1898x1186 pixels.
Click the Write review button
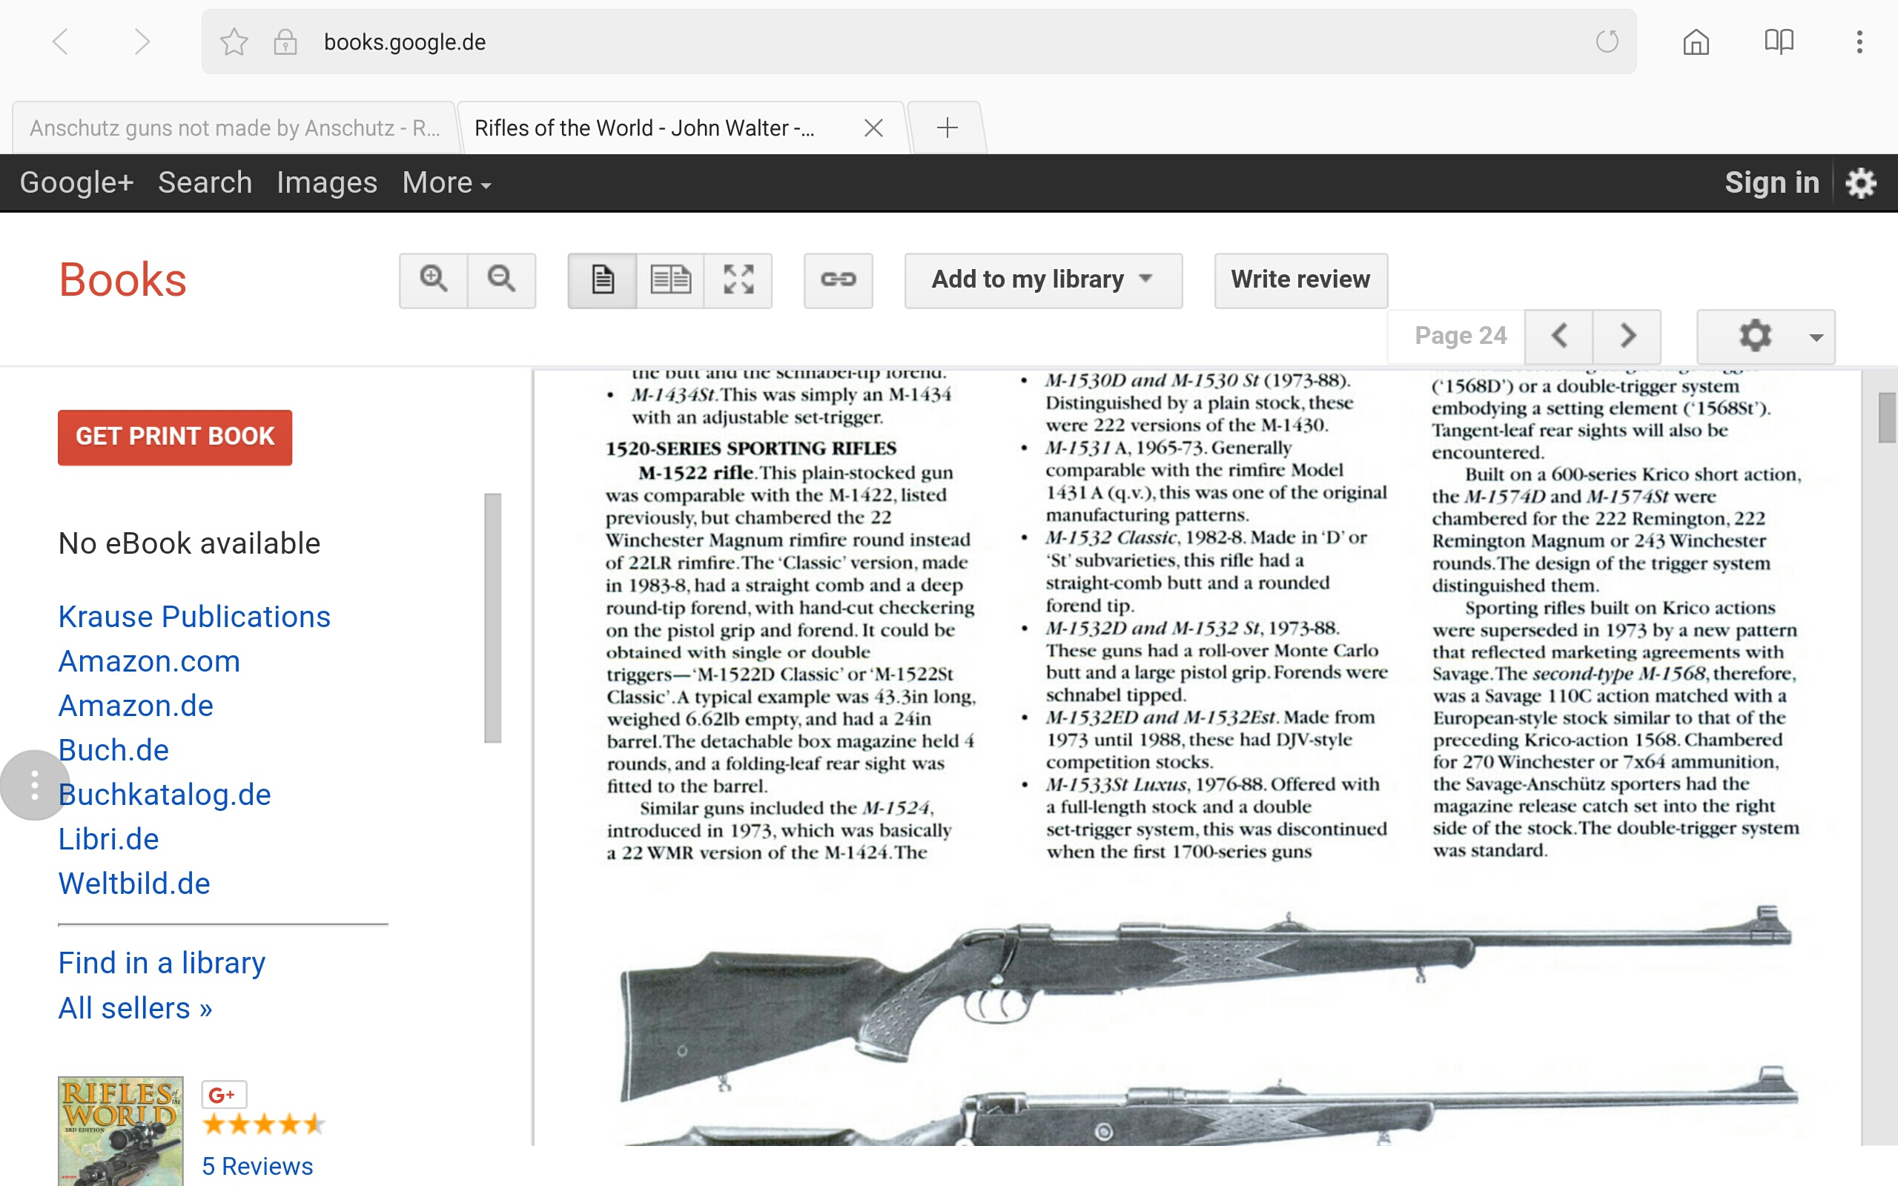[1300, 280]
